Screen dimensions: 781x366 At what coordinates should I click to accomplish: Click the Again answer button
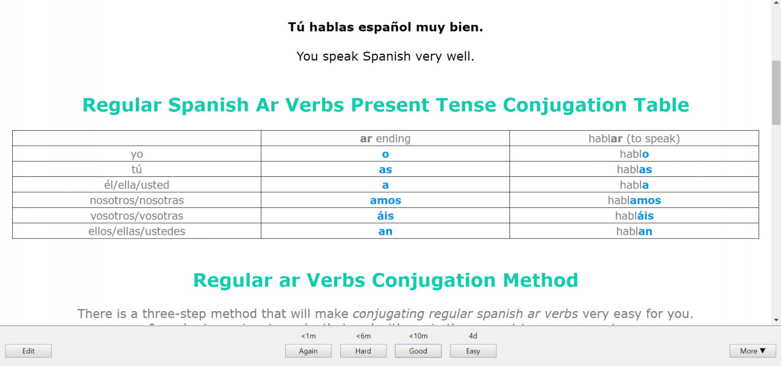pyautogui.click(x=308, y=351)
